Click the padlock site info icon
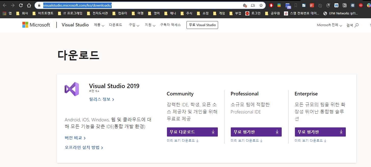The image size is (371, 167). pos(39,5)
